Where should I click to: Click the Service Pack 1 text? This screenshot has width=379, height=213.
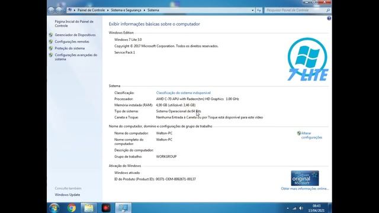(x=124, y=53)
